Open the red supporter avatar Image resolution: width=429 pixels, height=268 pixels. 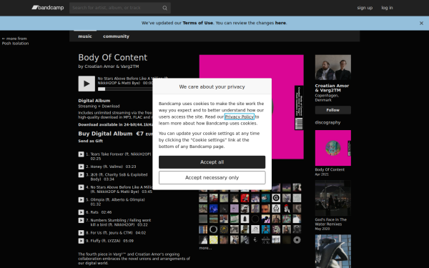click(245, 198)
